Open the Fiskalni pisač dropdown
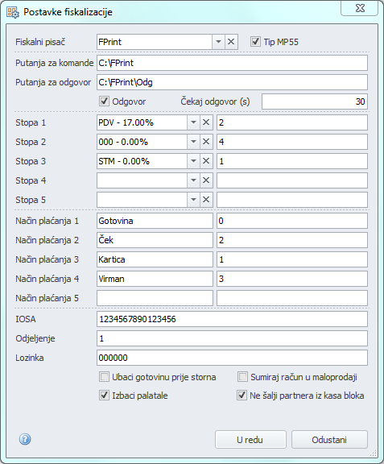The width and height of the screenshot is (384, 464). (218, 42)
